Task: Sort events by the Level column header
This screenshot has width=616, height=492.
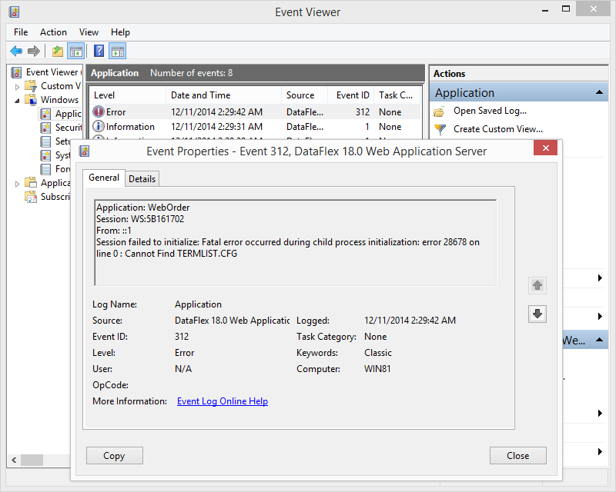Action: pos(128,95)
